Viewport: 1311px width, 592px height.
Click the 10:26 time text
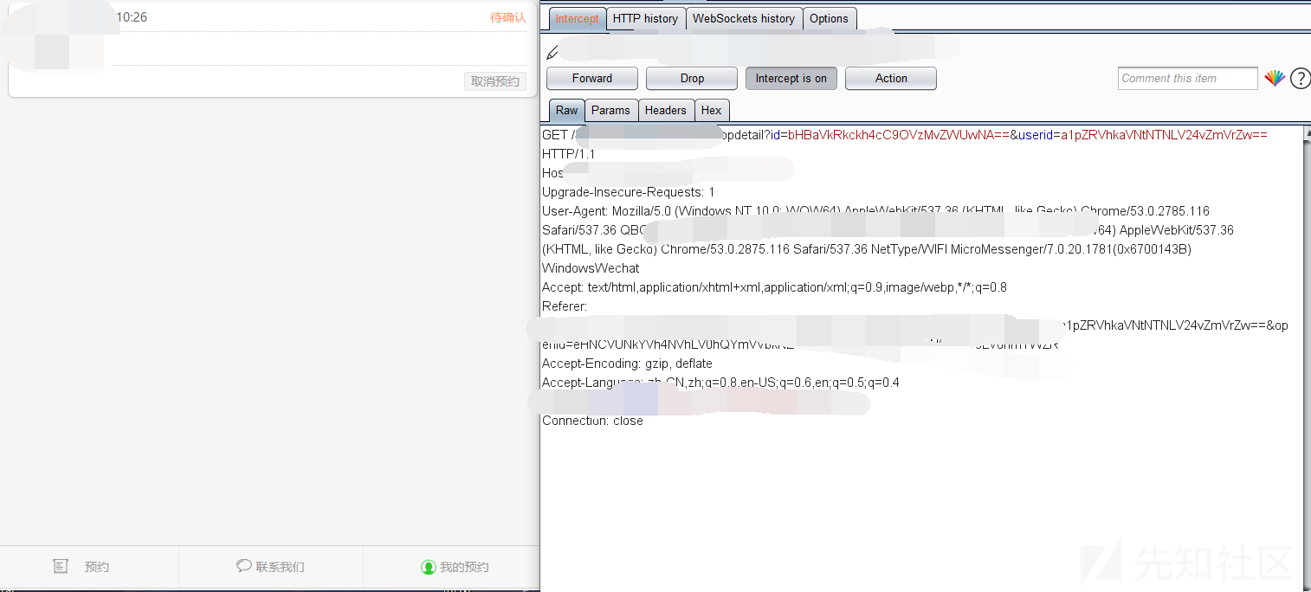(x=132, y=17)
